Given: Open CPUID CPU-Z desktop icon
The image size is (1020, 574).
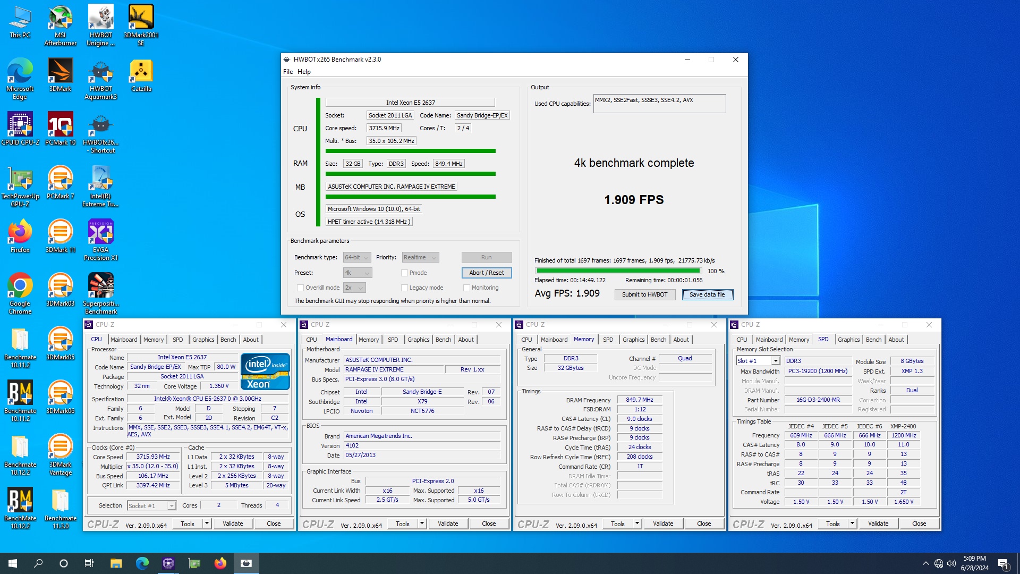Looking at the screenshot, I should pyautogui.click(x=20, y=129).
